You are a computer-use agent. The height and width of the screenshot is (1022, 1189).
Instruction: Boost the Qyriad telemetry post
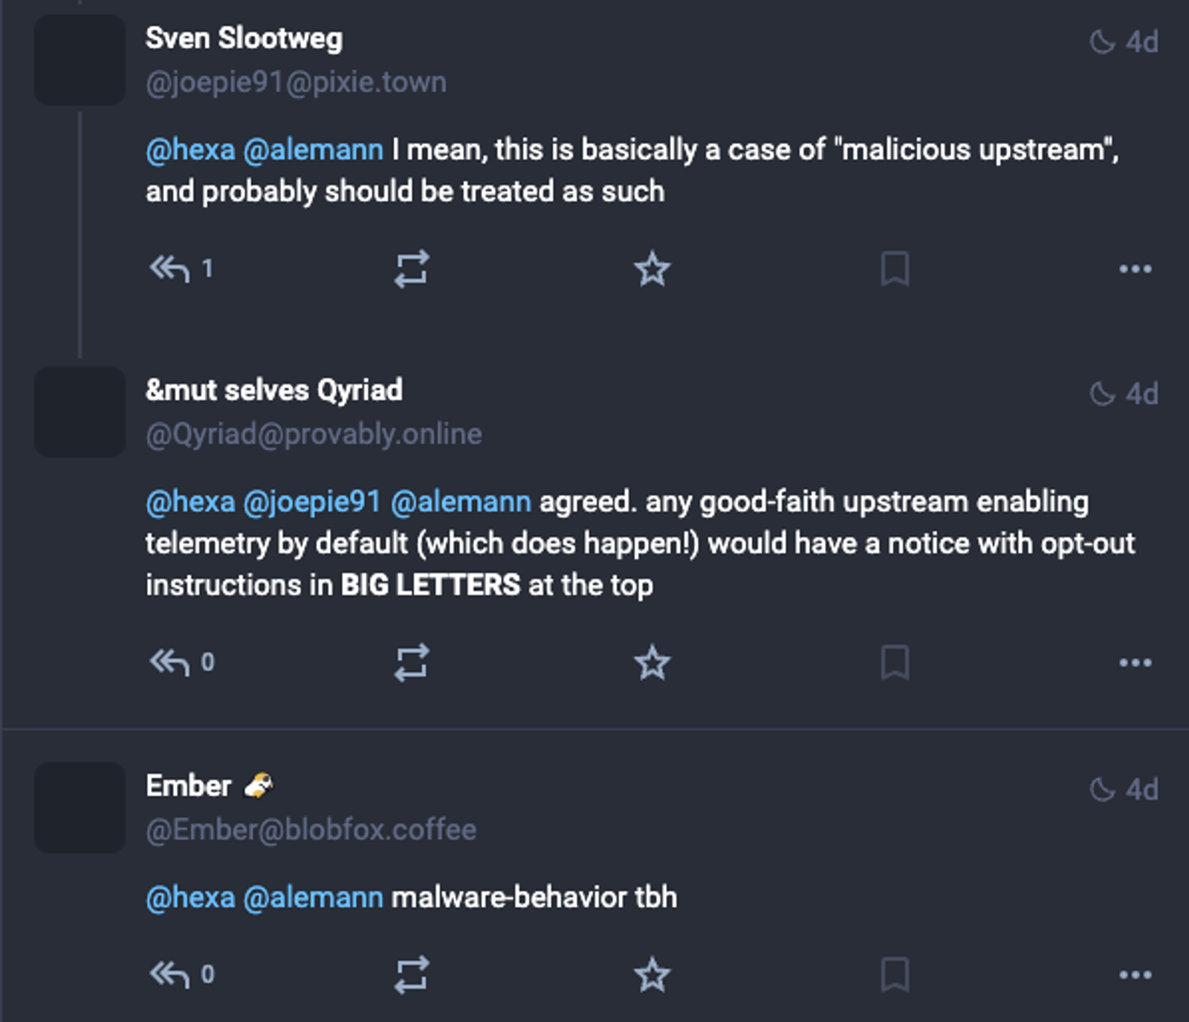coord(412,662)
